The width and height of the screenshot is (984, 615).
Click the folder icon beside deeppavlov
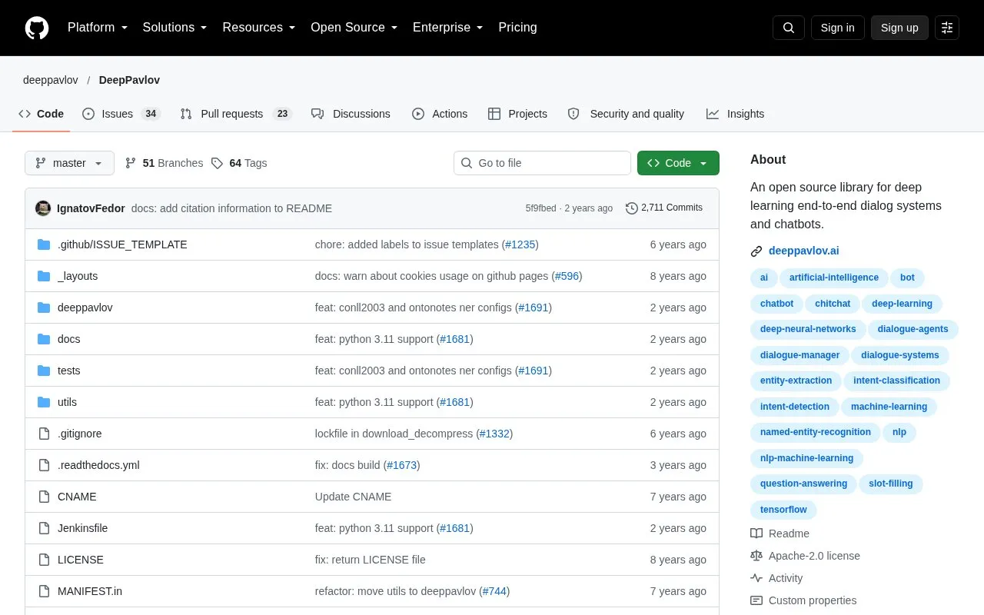(x=44, y=307)
